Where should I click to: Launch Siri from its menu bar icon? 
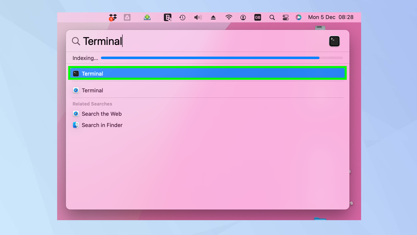point(299,17)
